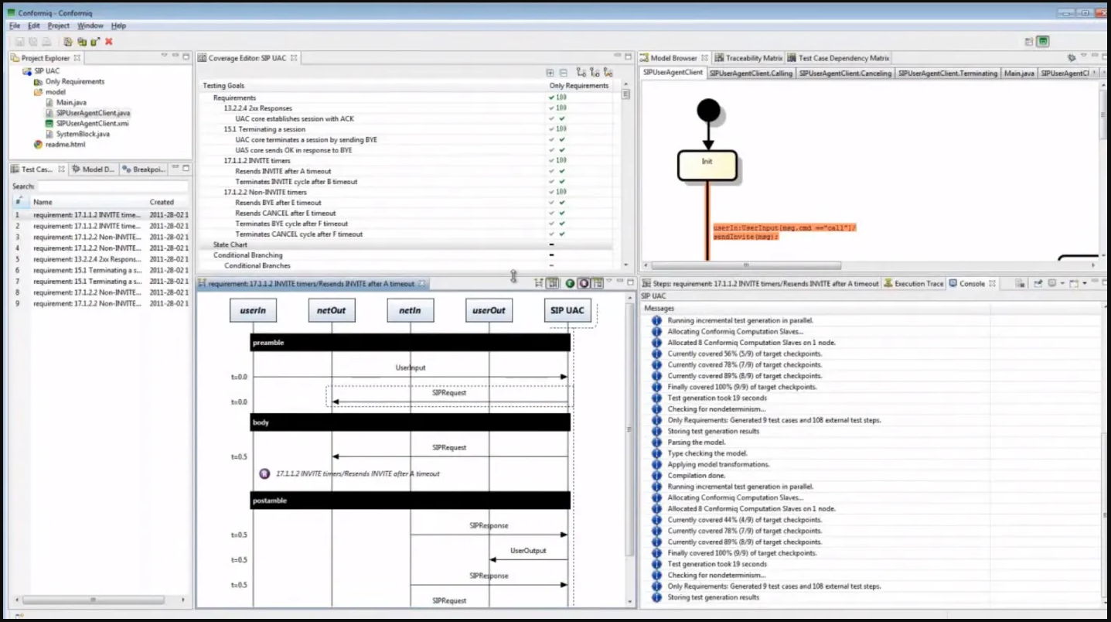Image resolution: width=1111 pixels, height=622 pixels.
Task: Click the info icon beside 'Checking for nondeterminism...' first entry
Action: click(656, 409)
